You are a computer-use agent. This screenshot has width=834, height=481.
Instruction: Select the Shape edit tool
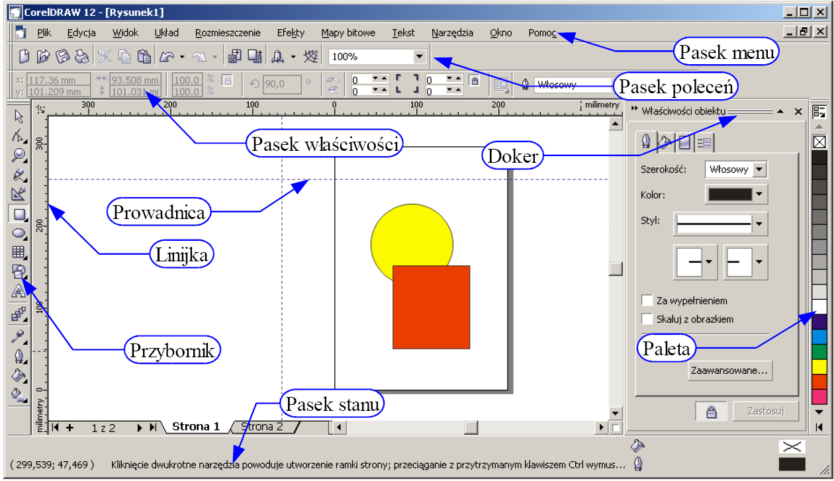[x=19, y=137]
